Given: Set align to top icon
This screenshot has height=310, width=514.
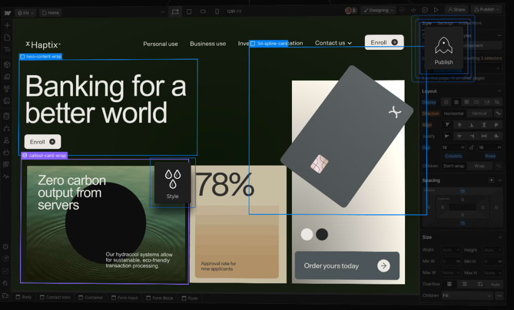Looking at the screenshot, I should [447, 125].
